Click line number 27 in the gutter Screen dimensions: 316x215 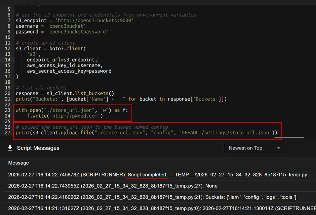tap(8, 133)
